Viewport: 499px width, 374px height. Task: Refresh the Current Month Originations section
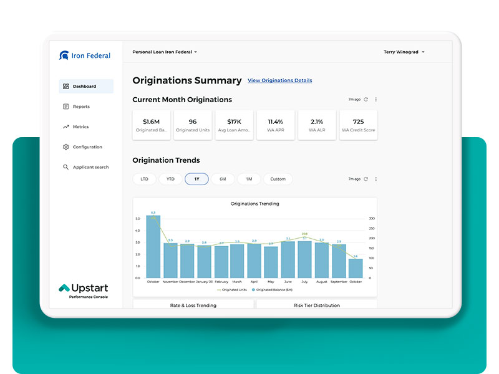tap(366, 99)
